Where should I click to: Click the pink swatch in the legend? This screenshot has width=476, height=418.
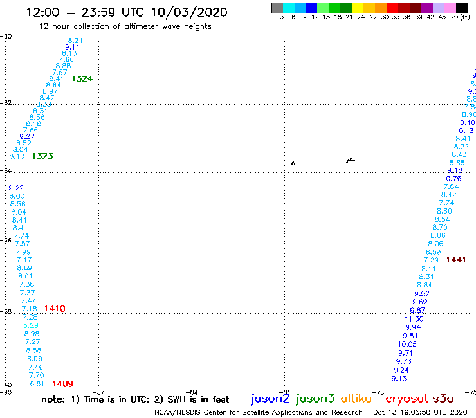tap(450, 8)
